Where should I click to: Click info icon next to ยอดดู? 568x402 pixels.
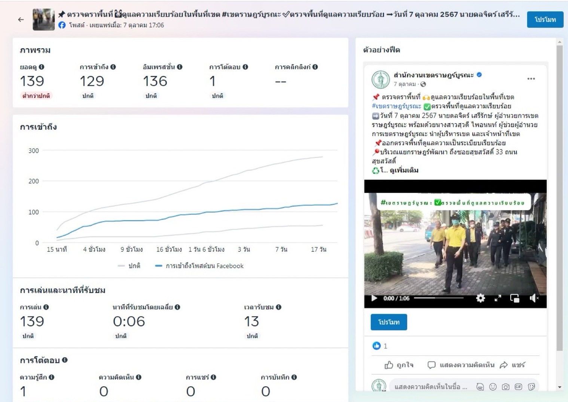(x=42, y=67)
